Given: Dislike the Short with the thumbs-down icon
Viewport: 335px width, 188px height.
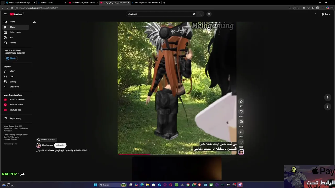Looking at the screenshot, I should point(241,112).
